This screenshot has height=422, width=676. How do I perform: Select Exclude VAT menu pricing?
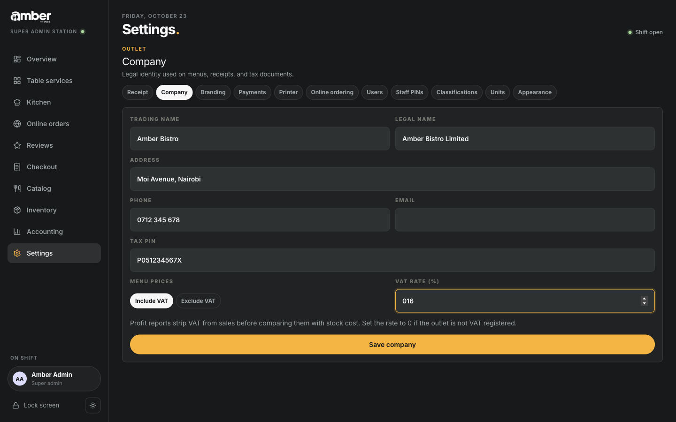coord(198,301)
